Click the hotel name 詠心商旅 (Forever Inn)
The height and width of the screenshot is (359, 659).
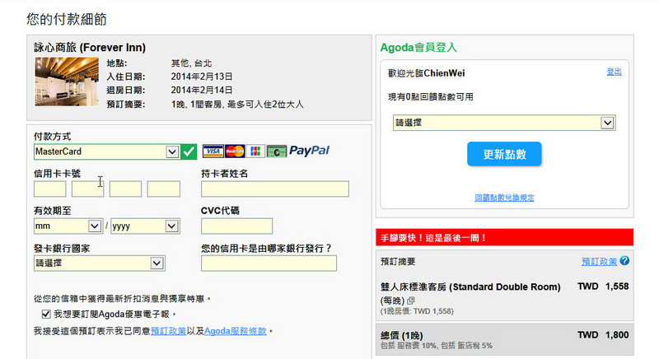(90, 48)
